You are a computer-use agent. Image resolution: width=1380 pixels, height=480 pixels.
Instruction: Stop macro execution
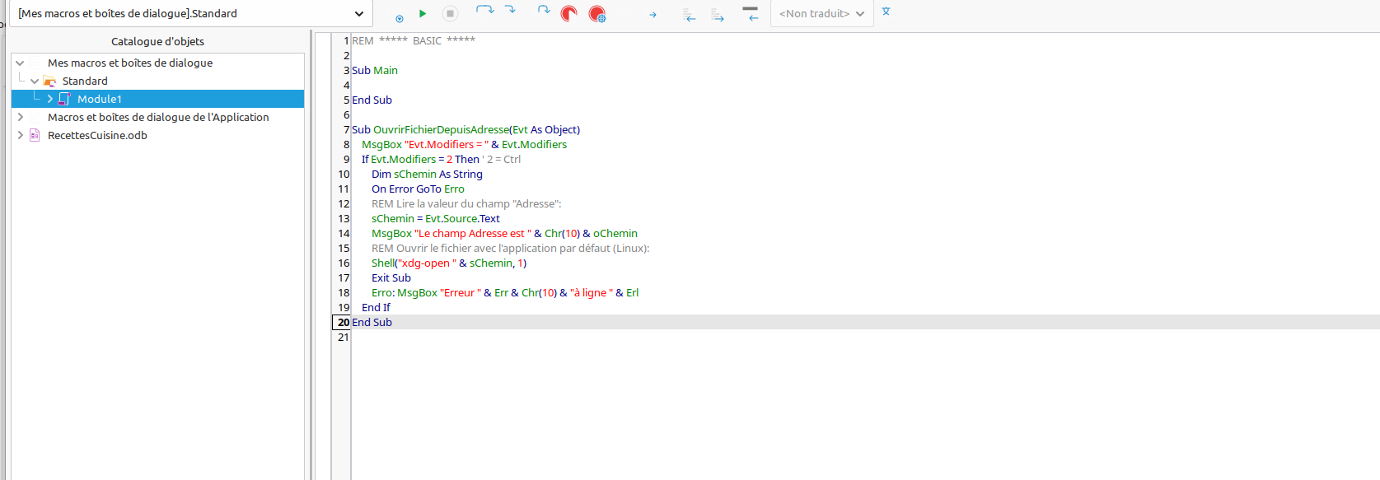click(x=450, y=13)
